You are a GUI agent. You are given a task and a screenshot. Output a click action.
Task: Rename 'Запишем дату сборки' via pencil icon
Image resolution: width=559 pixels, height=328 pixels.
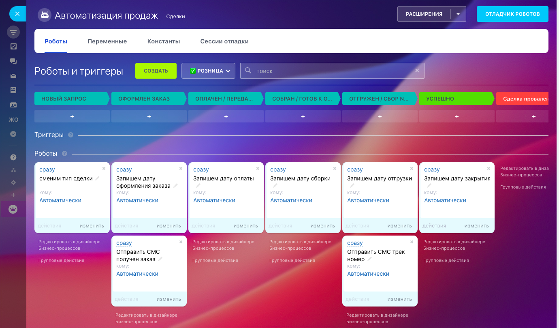(x=275, y=186)
